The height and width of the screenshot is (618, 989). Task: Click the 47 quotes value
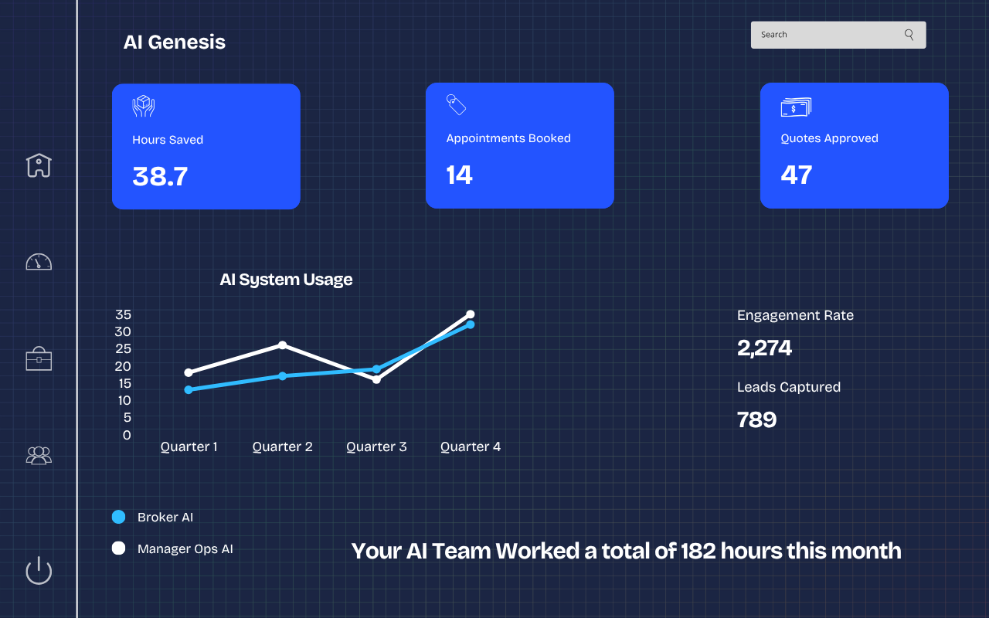[x=797, y=175]
